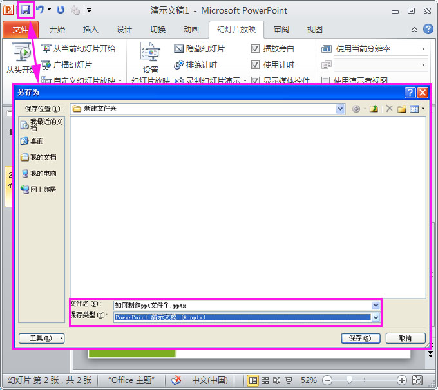Click the Save icon in quick access toolbar
This screenshot has width=438, height=390.
tap(26, 10)
